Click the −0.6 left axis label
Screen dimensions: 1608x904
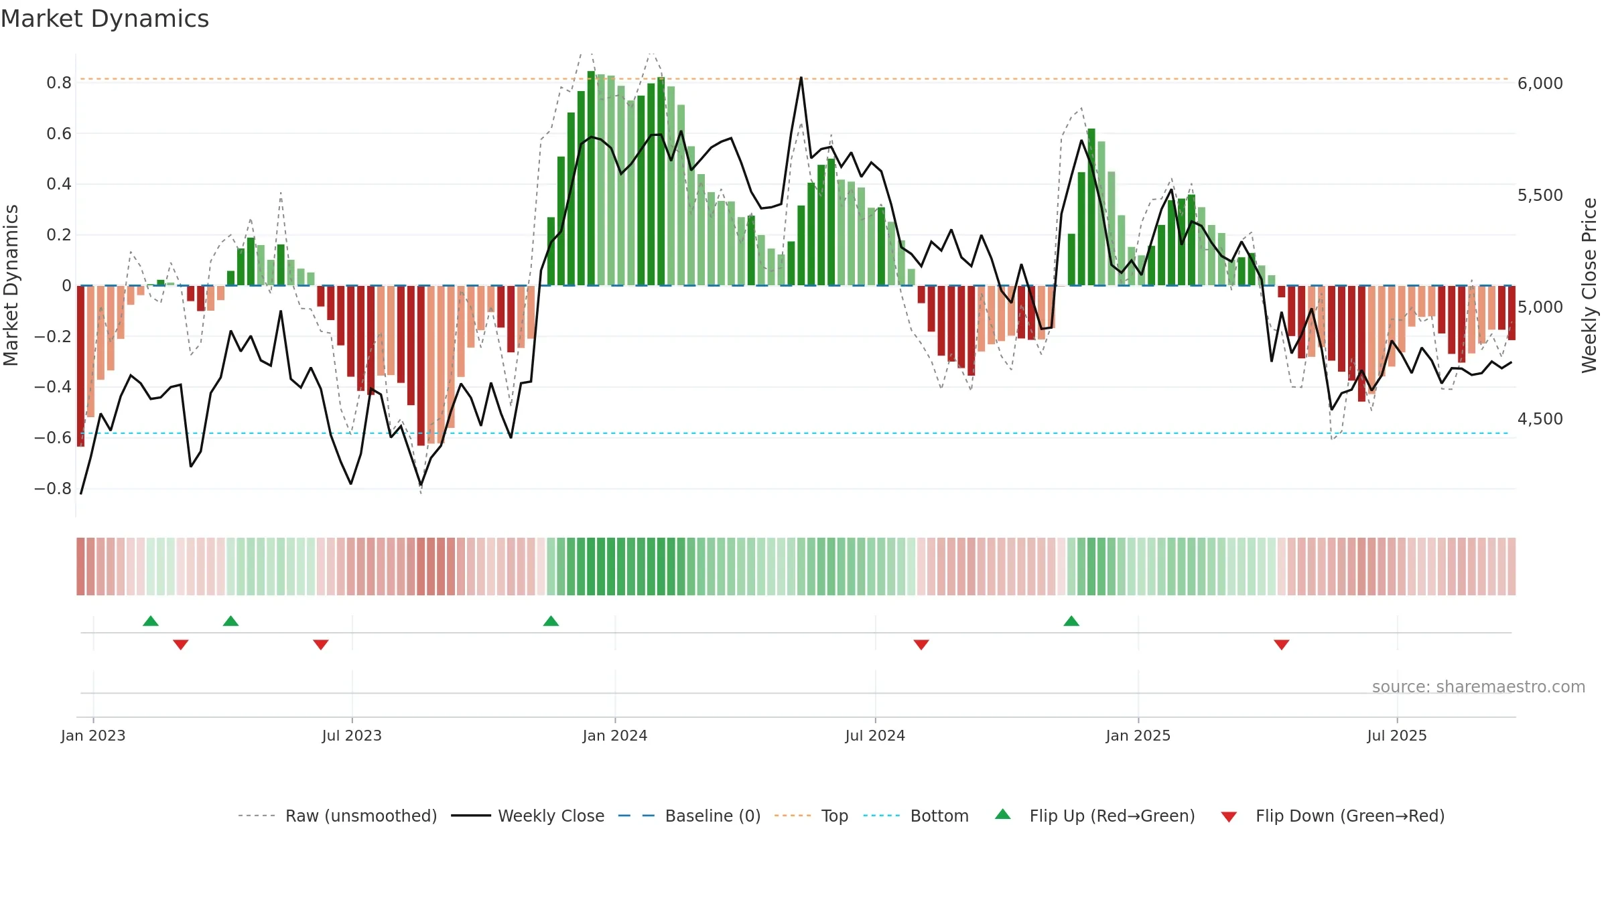(x=53, y=438)
